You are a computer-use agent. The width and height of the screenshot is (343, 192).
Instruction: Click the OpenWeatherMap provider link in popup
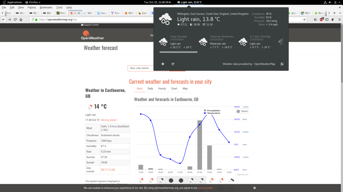tap(264, 64)
